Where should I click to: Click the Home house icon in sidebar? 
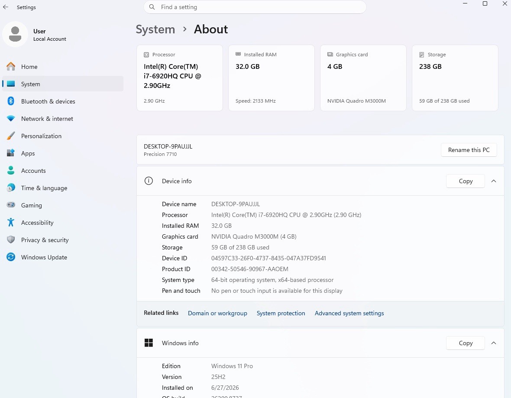[x=11, y=67]
